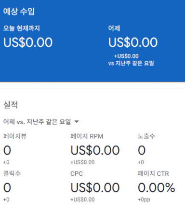Viewport: 185px width, 210px height.
Task: Click the +US$0.00 vs 지난주 같은 요일 comparison
Action: [131, 60]
